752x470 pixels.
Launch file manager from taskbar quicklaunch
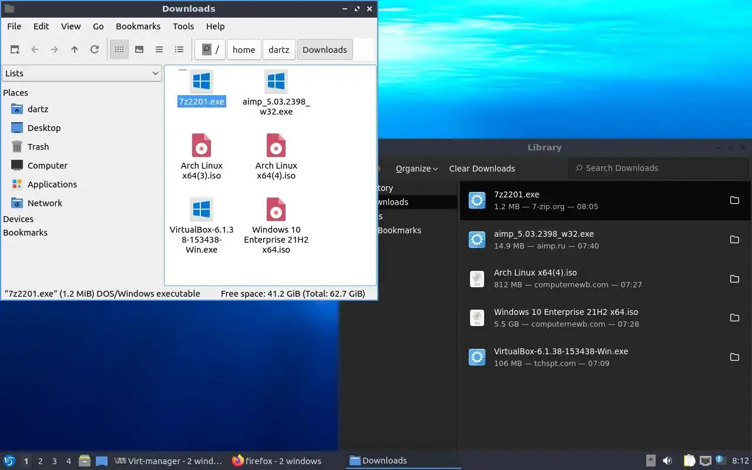click(85, 461)
